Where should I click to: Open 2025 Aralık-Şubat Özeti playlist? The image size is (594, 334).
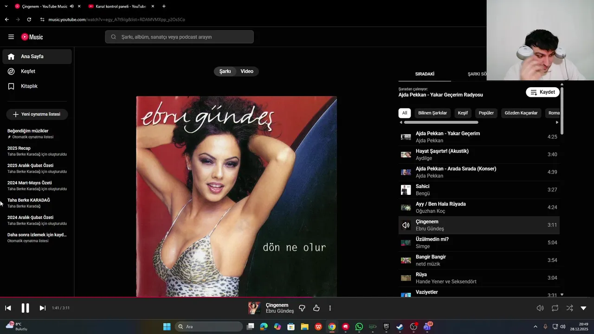pyautogui.click(x=37, y=168)
